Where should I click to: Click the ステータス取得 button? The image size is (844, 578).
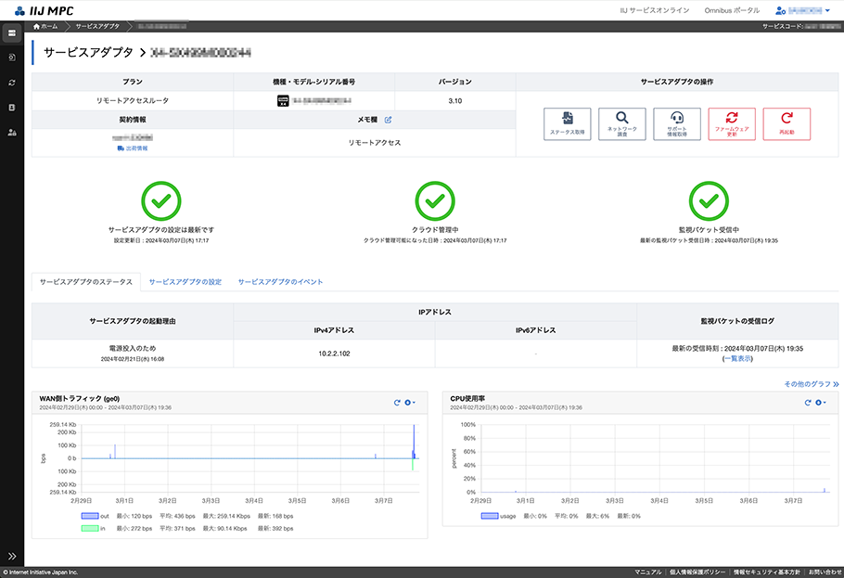pyautogui.click(x=567, y=123)
